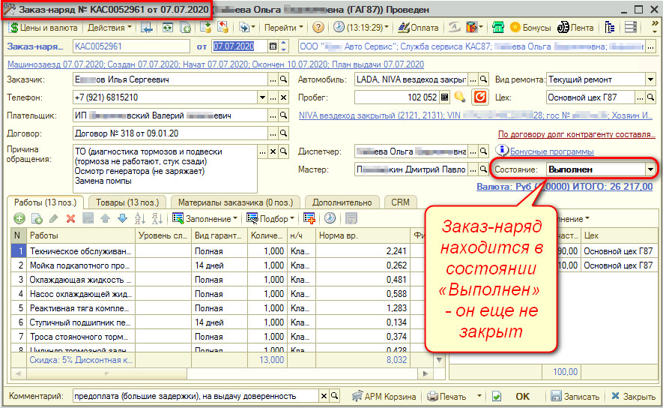The height and width of the screenshot is (408, 663).
Task: Click the create-based-on arrow icon dropdown
Action: click(x=247, y=28)
